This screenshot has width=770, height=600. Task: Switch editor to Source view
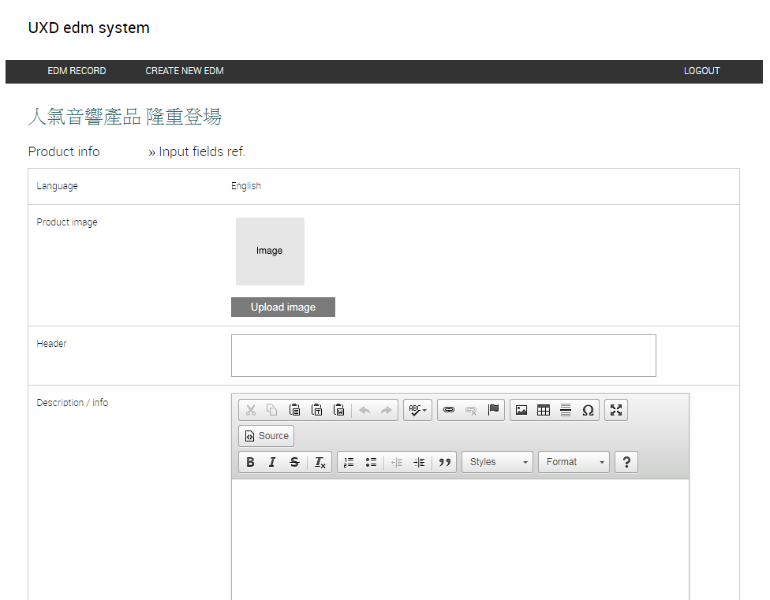click(x=266, y=436)
